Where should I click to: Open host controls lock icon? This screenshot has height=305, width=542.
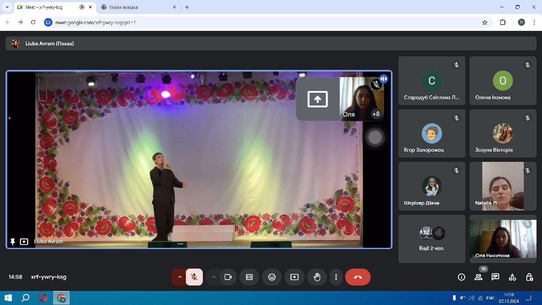[x=529, y=277]
